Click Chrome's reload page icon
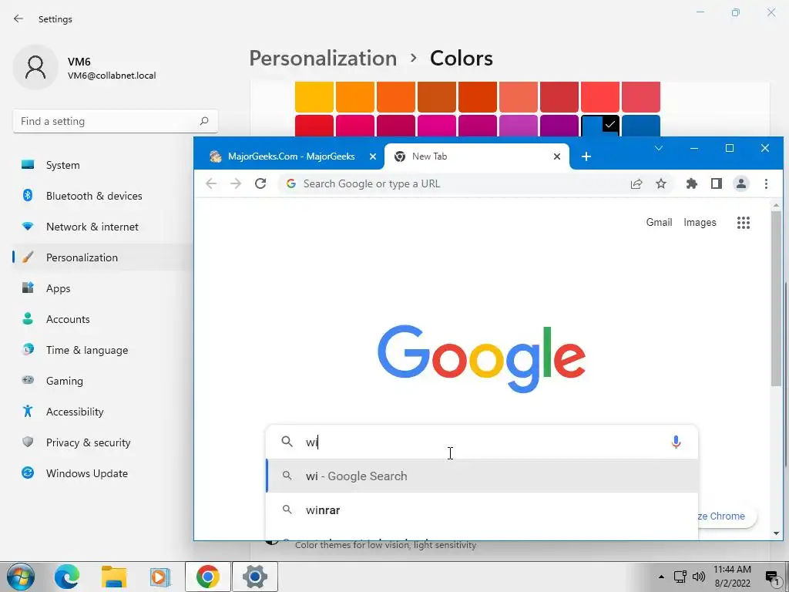 (x=260, y=183)
